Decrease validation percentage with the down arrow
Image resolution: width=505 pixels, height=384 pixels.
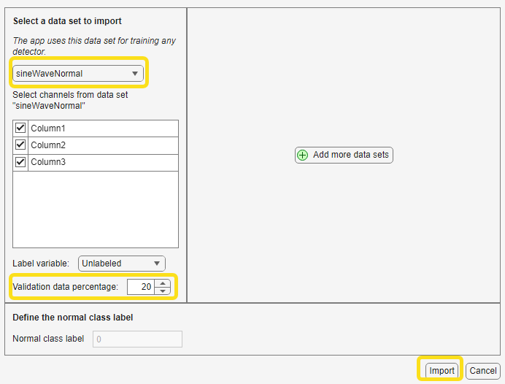click(163, 291)
